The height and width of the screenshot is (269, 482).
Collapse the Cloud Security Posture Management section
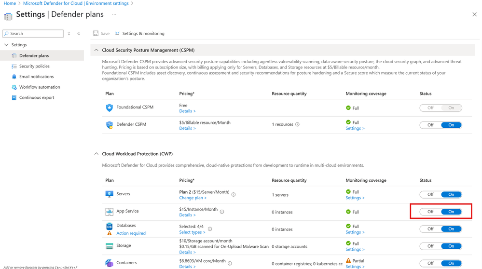pyautogui.click(x=96, y=50)
